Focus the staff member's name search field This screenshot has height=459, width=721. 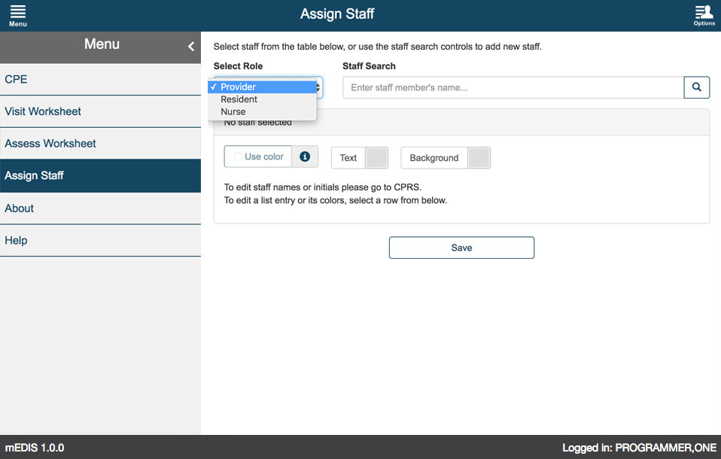point(513,87)
